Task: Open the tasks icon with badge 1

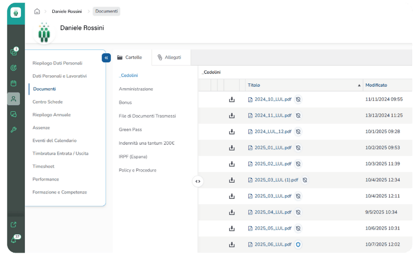Action: pyautogui.click(x=13, y=52)
